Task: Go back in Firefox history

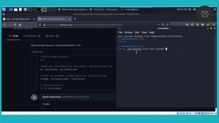Action: click(5, 25)
